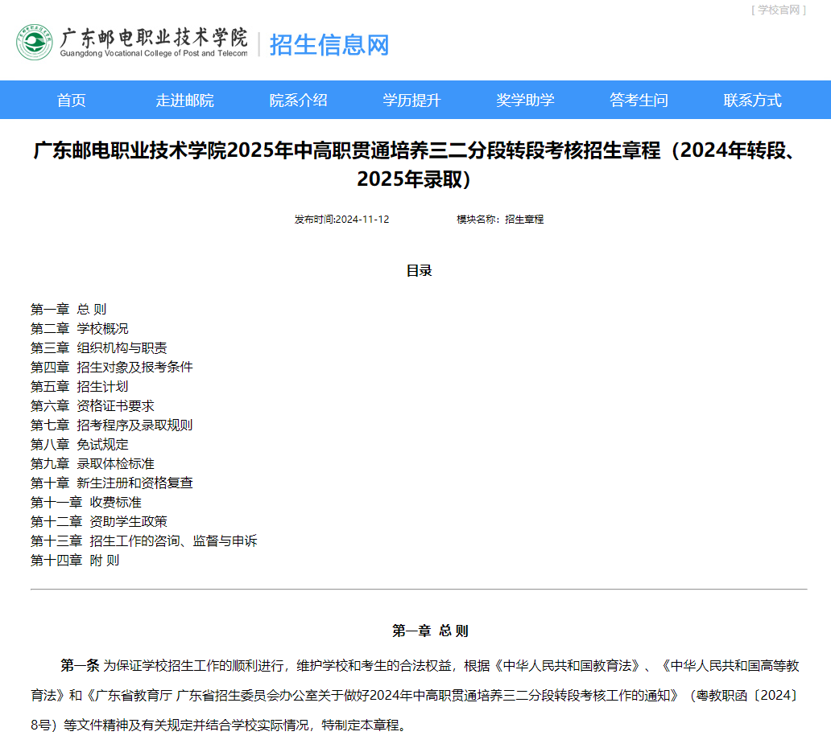The width and height of the screenshot is (831, 748).
Task: Go to 首页 in the navigation bar
Action: pos(69,100)
